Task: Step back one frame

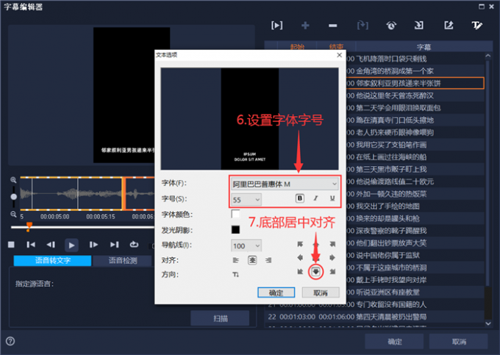Action: [x=51, y=245]
